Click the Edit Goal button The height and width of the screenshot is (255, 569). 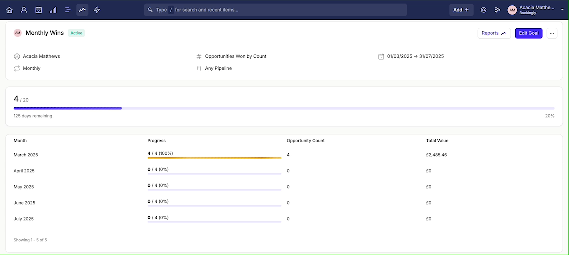(528, 33)
